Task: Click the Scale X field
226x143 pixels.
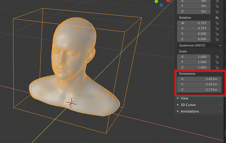Action: [194, 57]
